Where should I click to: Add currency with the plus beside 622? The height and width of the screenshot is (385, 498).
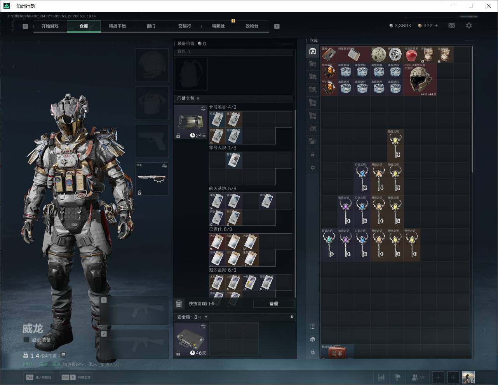436,26
